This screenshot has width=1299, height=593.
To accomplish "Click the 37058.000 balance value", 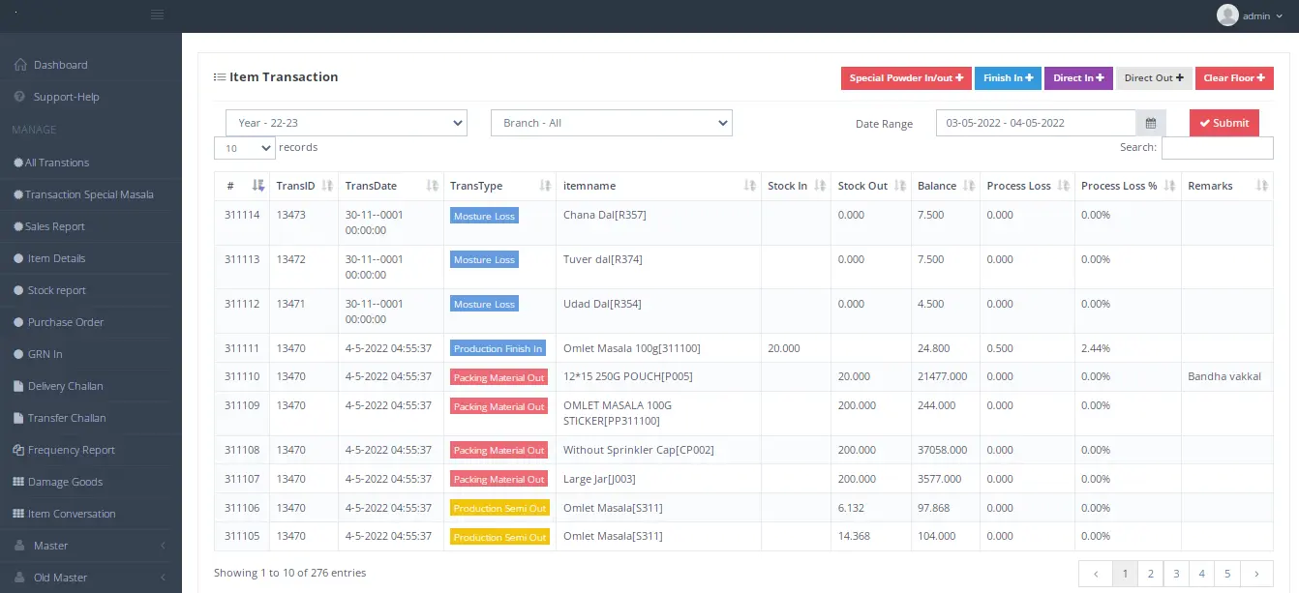I will (x=940, y=450).
